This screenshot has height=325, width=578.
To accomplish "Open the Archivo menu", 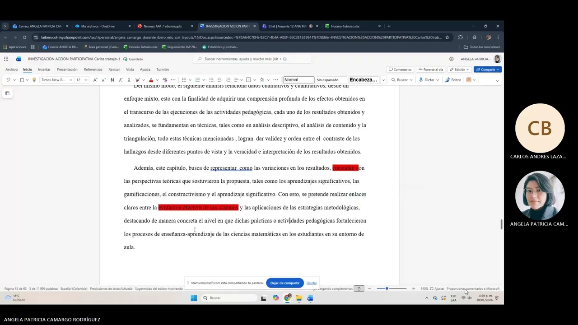I will click(11, 70).
